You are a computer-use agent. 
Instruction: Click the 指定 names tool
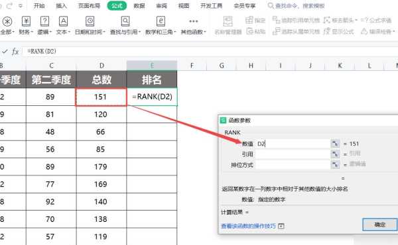[255, 20]
